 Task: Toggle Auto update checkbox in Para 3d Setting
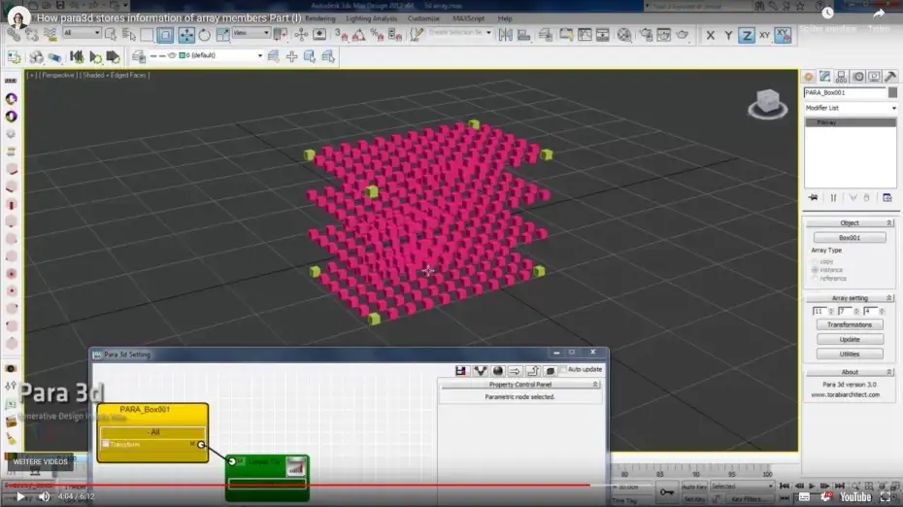pos(562,369)
